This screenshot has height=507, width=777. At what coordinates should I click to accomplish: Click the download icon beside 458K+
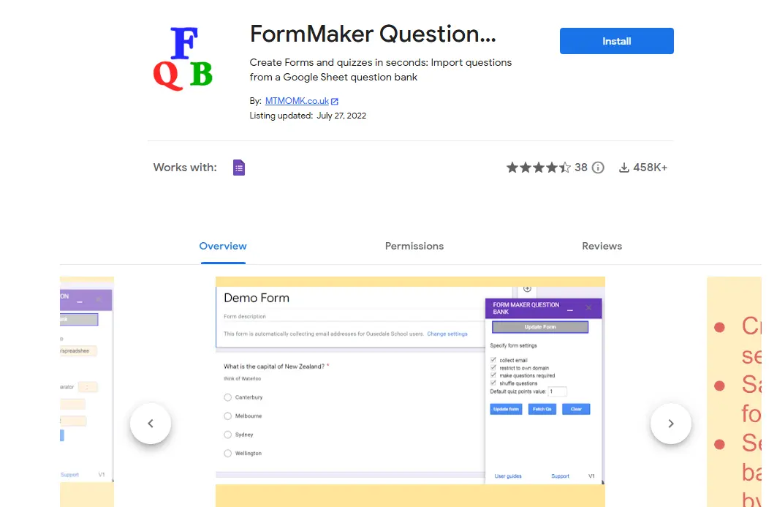(624, 168)
